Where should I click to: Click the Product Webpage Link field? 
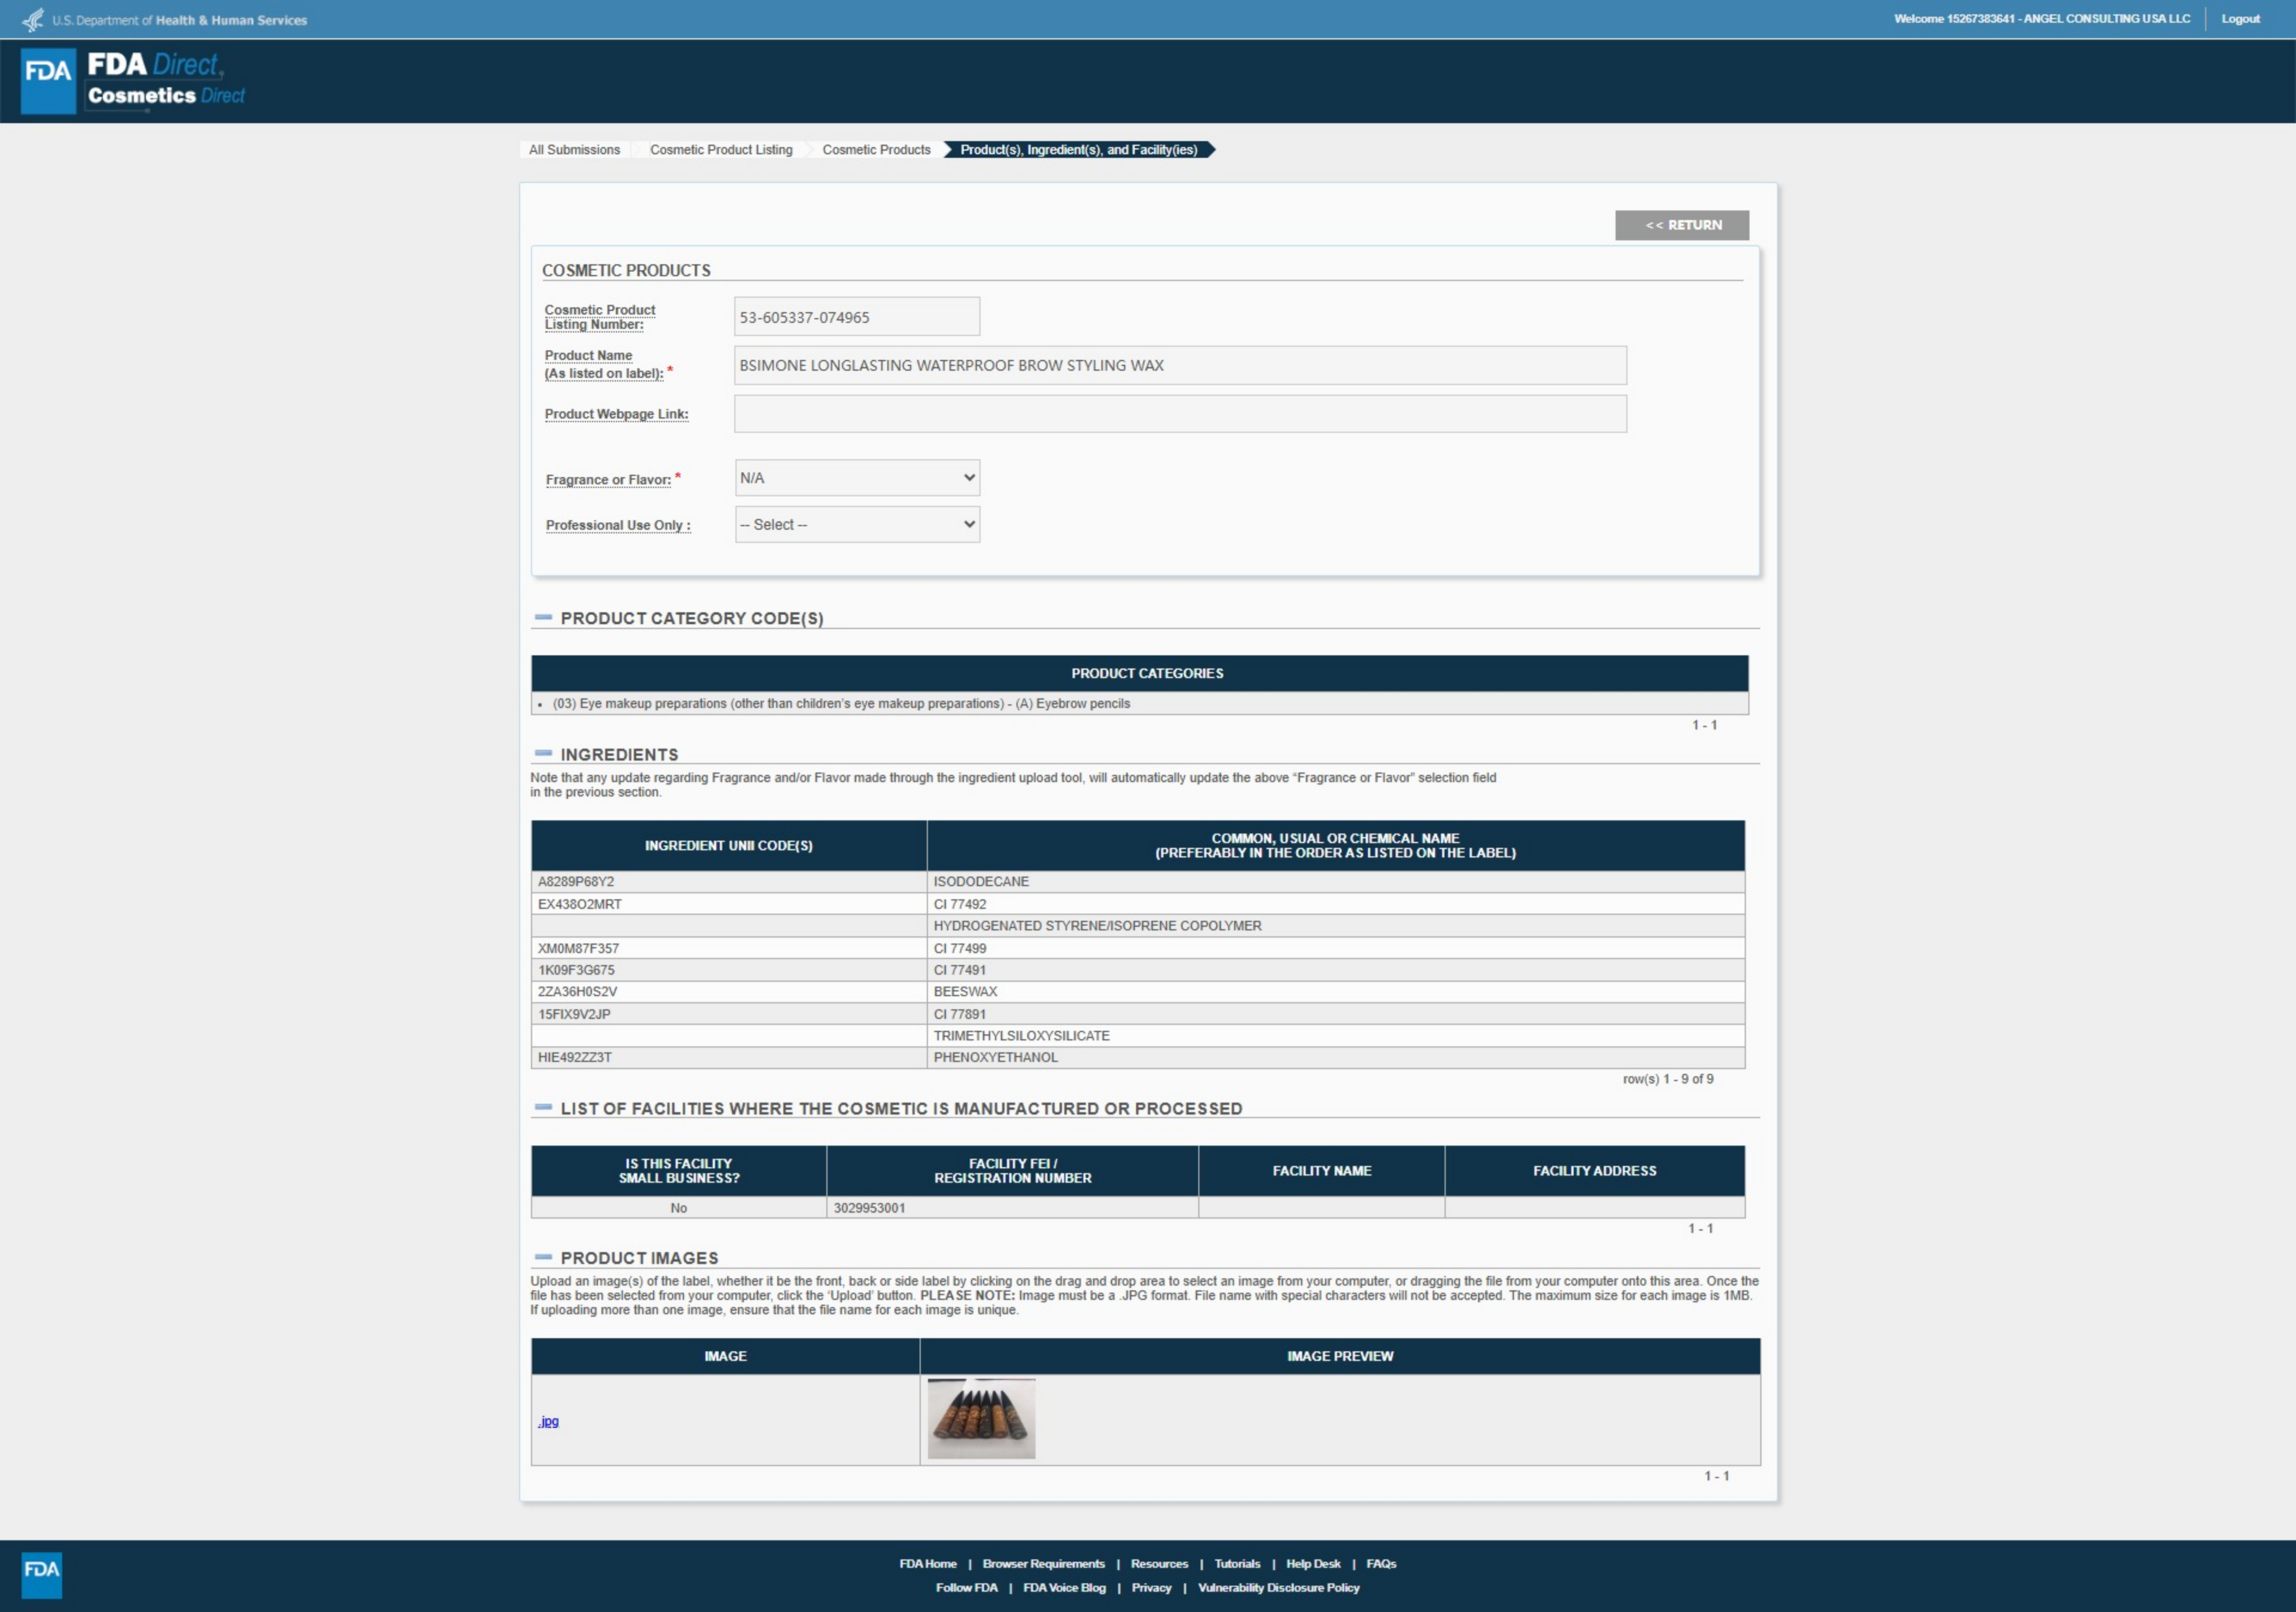tap(1179, 414)
